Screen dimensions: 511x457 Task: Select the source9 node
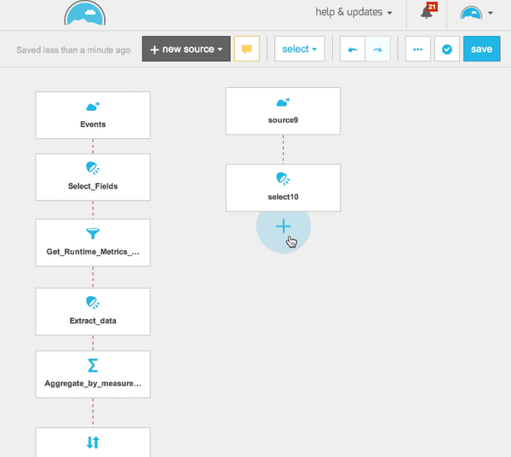click(x=283, y=111)
